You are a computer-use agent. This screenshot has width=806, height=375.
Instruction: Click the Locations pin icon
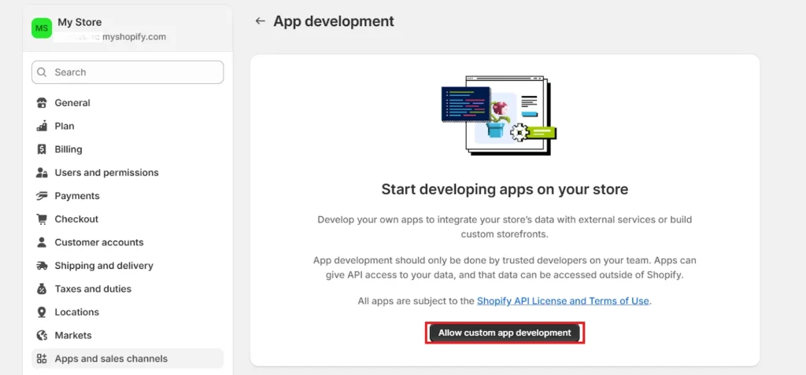pyautogui.click(x=42, y=312)
